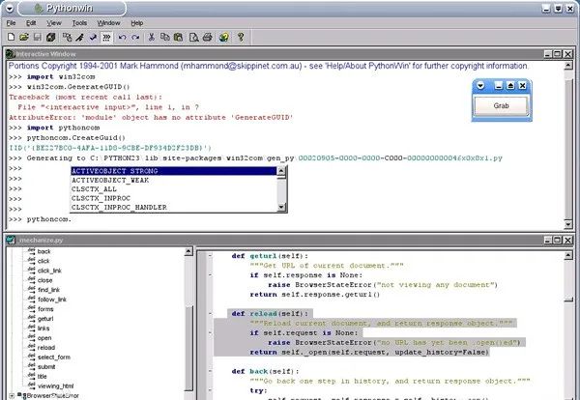Click Interactive Window scroll-up arrow
Image resolution: width=580 pixels, height=400 pixels.
[568, 66]
